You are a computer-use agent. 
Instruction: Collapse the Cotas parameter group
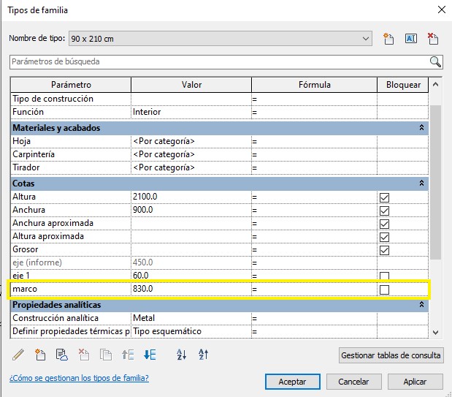pos(421,184)
